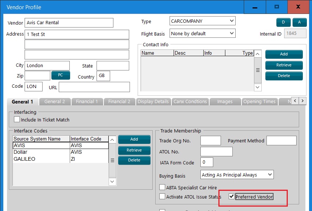Uncheck the Preferred Vendor checkbox
The image size is (312, 211).
point(231,196)
